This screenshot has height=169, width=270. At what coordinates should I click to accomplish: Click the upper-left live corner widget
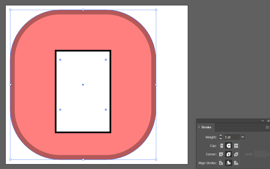point(60,60)
